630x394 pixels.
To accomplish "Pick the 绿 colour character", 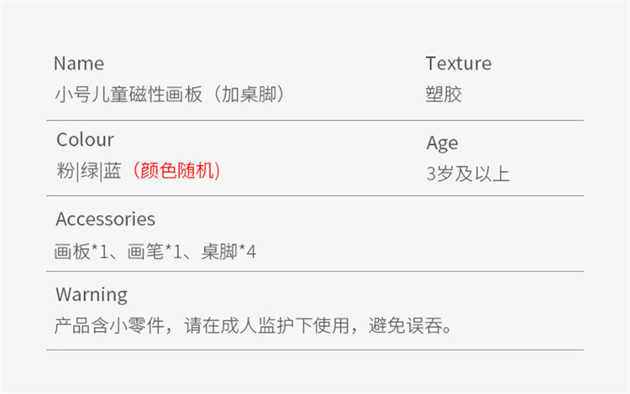I will pos(89,172).
